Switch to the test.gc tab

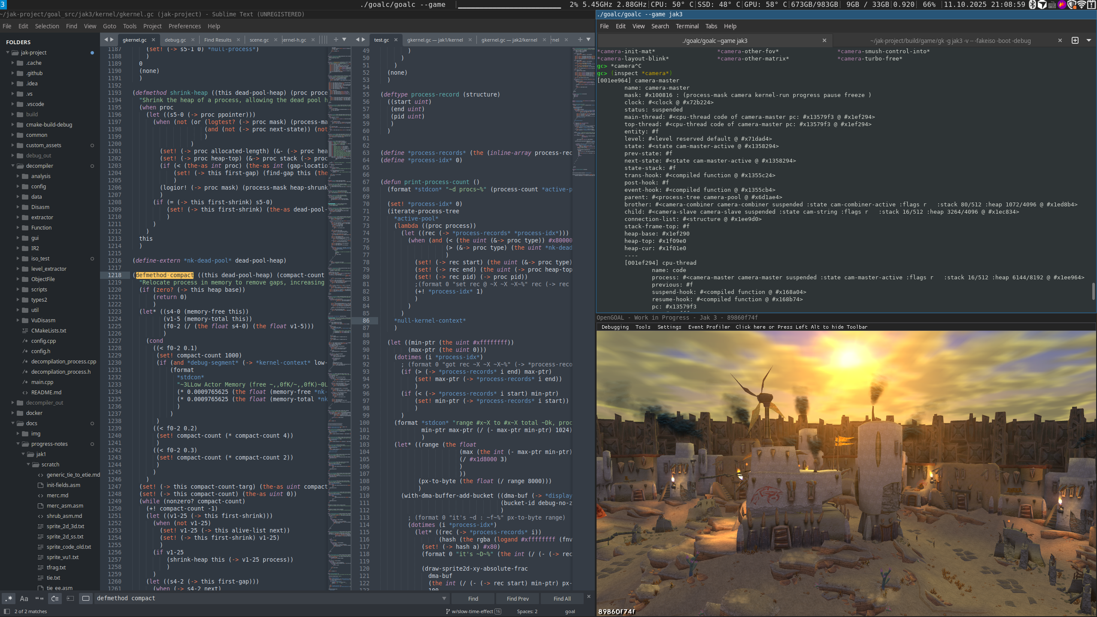[381, 39]
